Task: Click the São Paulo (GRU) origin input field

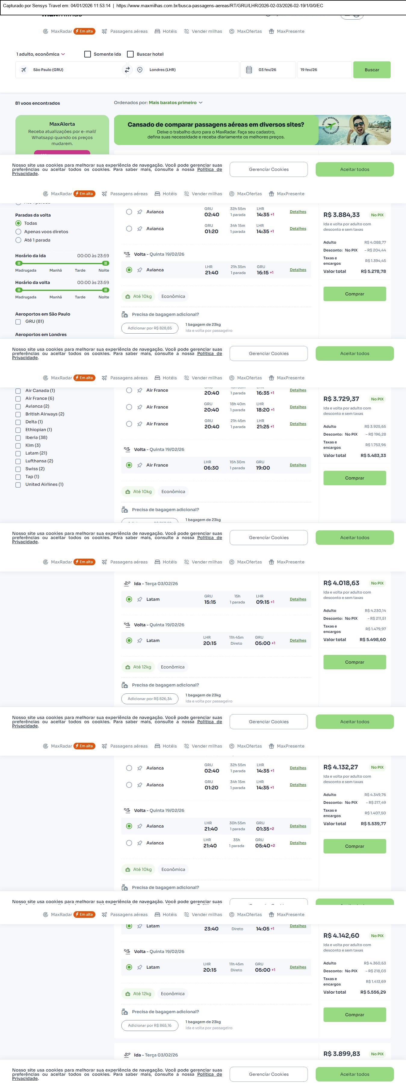Action: click(x=72, y=70)
